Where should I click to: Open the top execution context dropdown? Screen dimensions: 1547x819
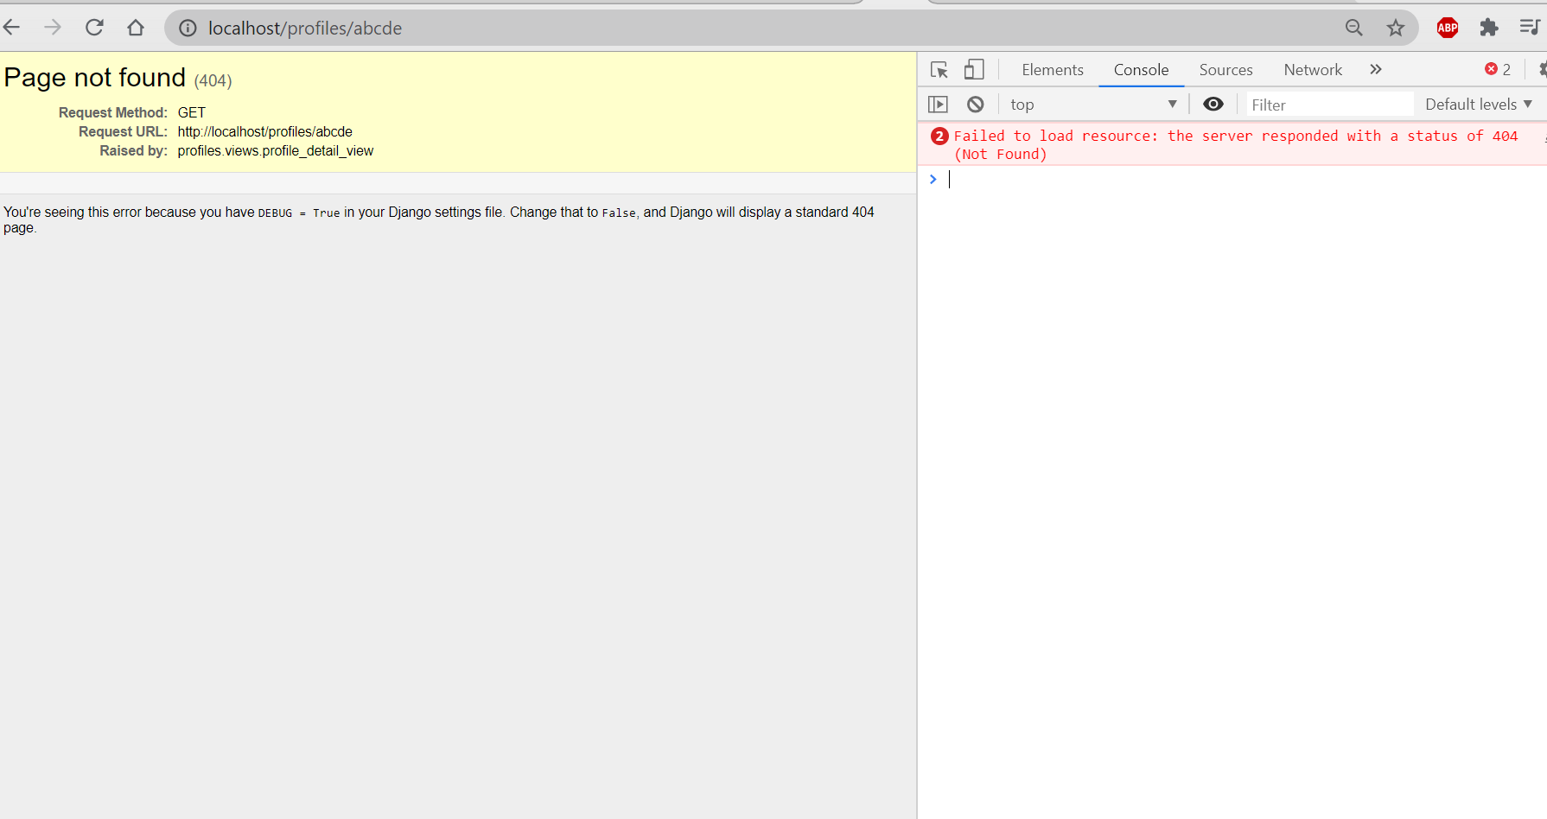coord(1093,105)
